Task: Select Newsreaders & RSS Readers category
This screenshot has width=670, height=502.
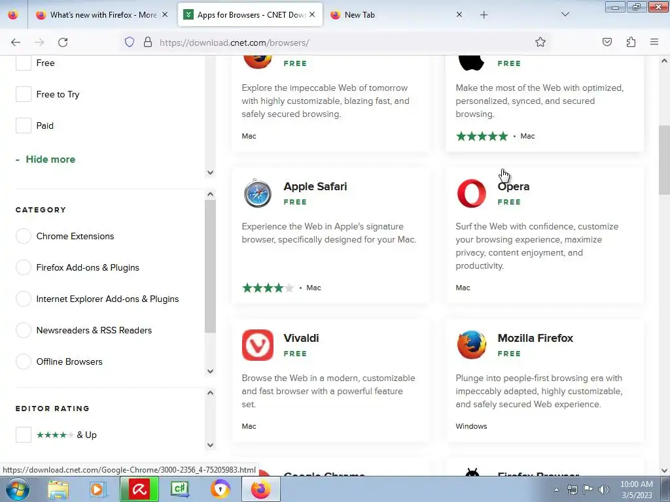Action: click(x=24, y=330)
